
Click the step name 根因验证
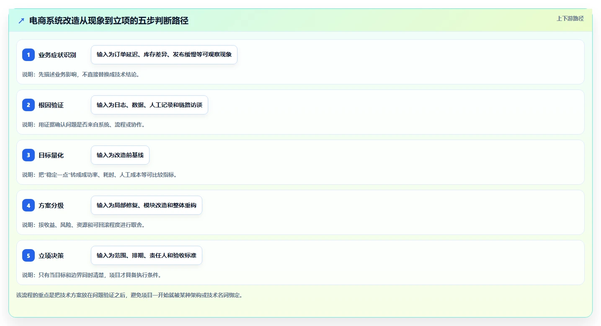[x=51, y=105]
